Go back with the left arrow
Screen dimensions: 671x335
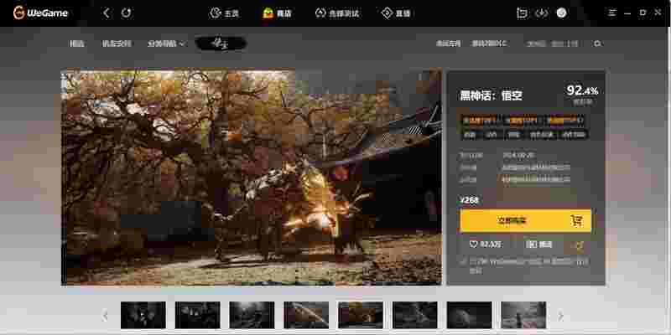pos(107,13)
